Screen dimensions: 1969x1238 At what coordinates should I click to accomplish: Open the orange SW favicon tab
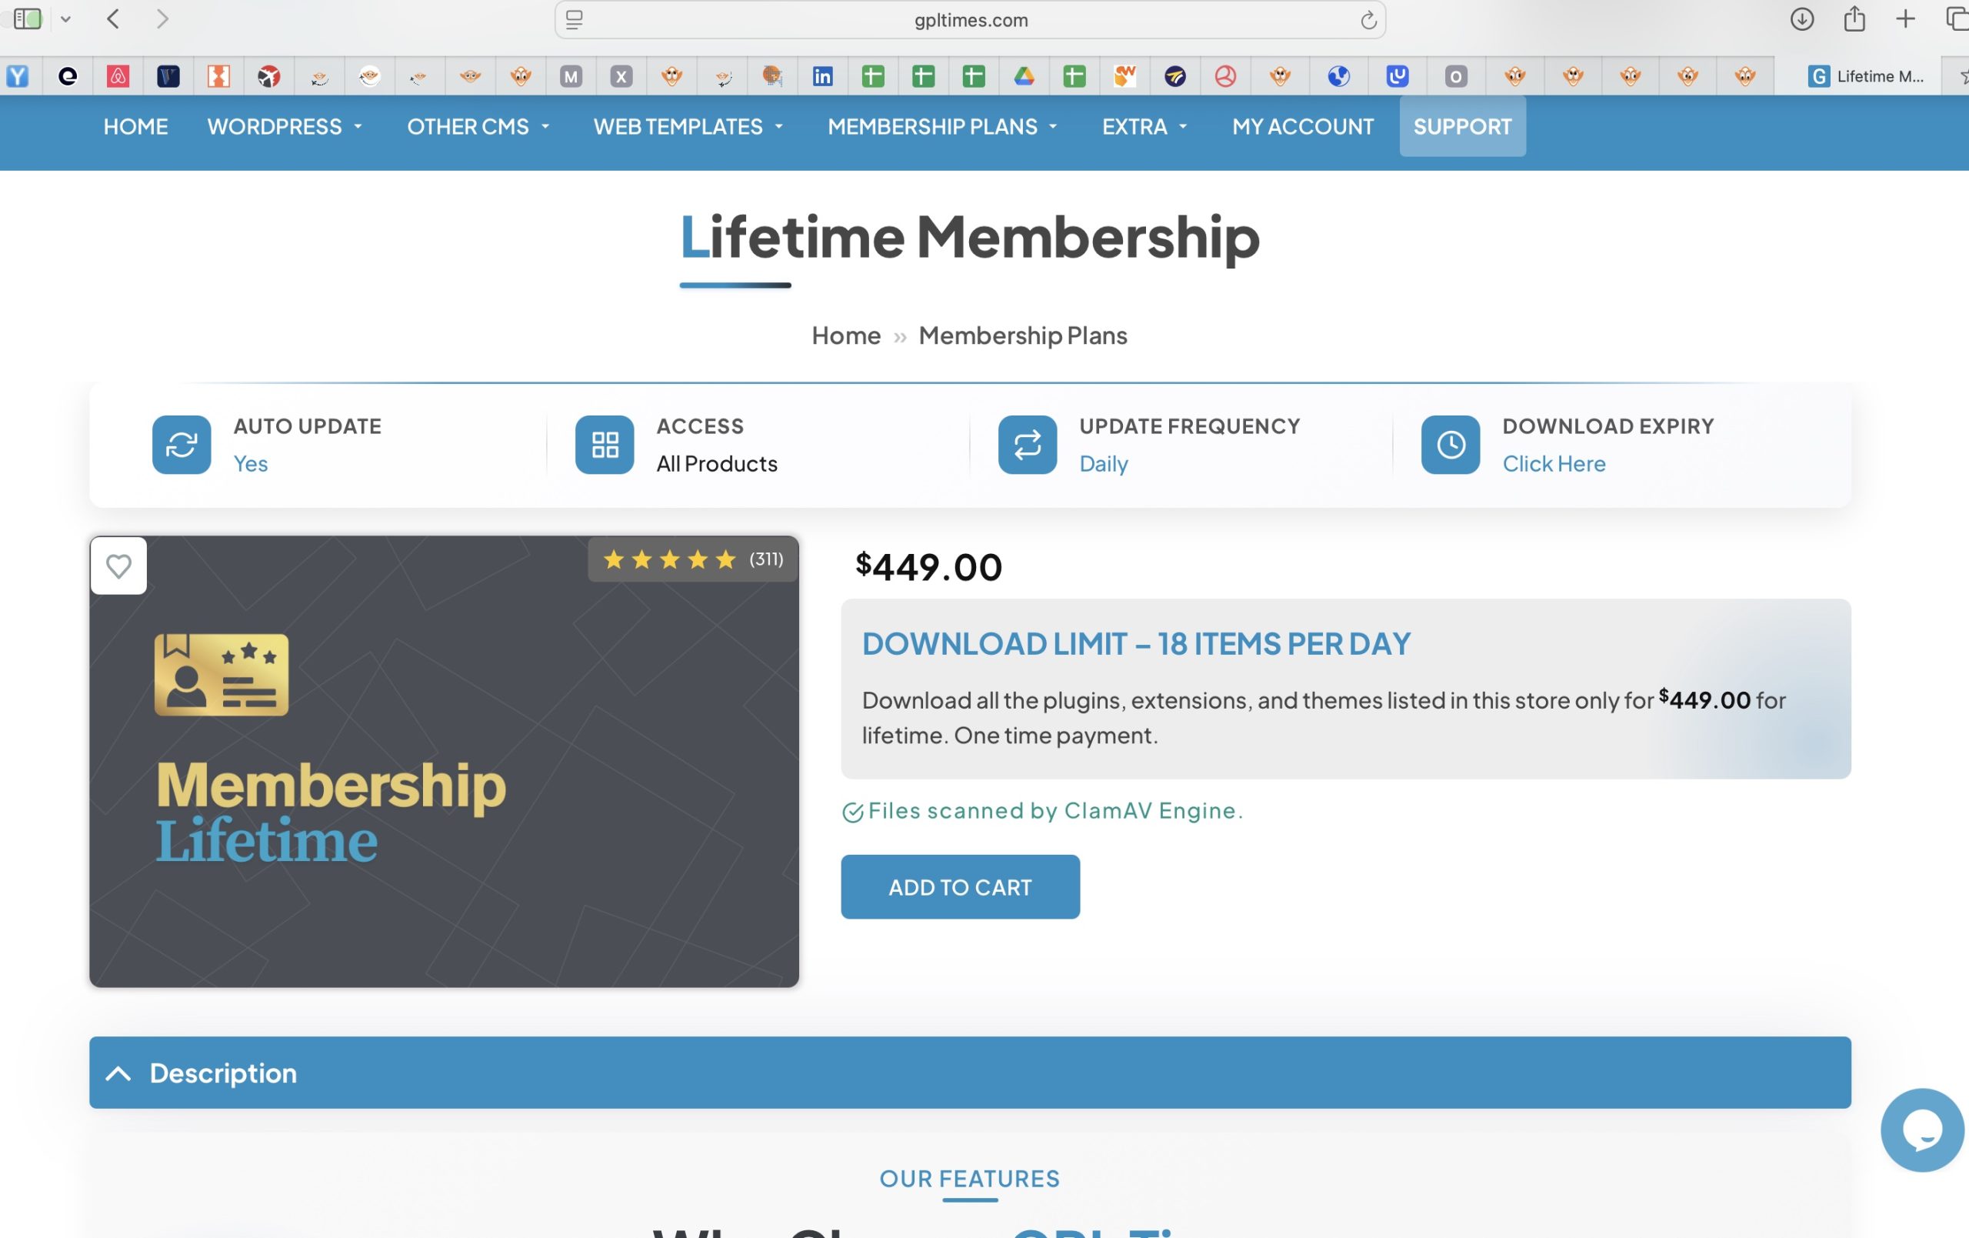(x=1125, y=76)
